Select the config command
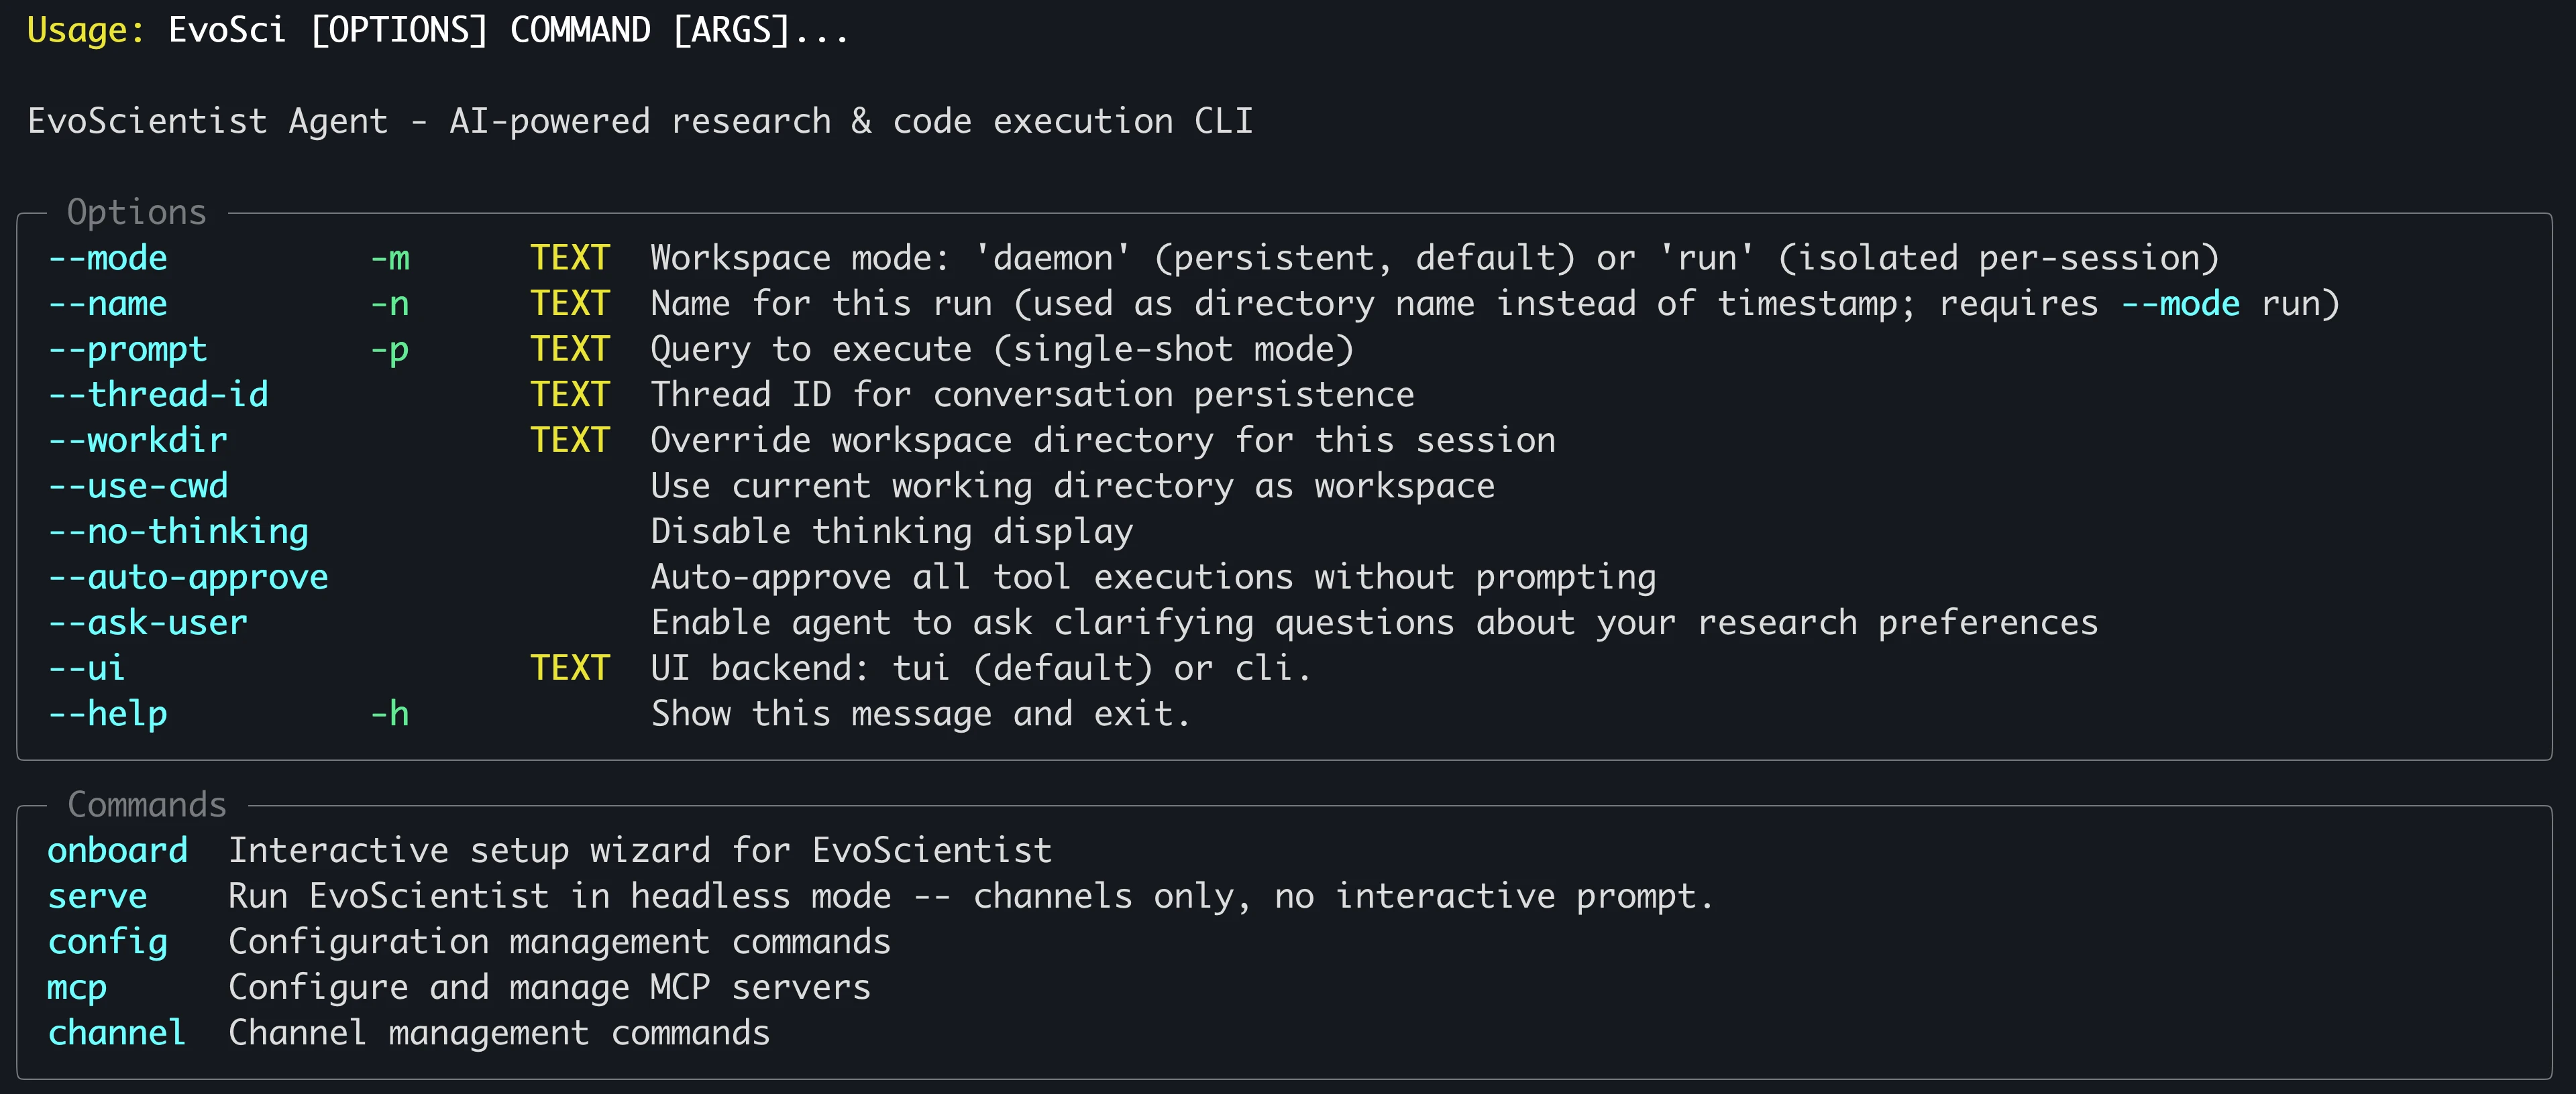Screen dimensions: 2576x1094 [108, 942]
